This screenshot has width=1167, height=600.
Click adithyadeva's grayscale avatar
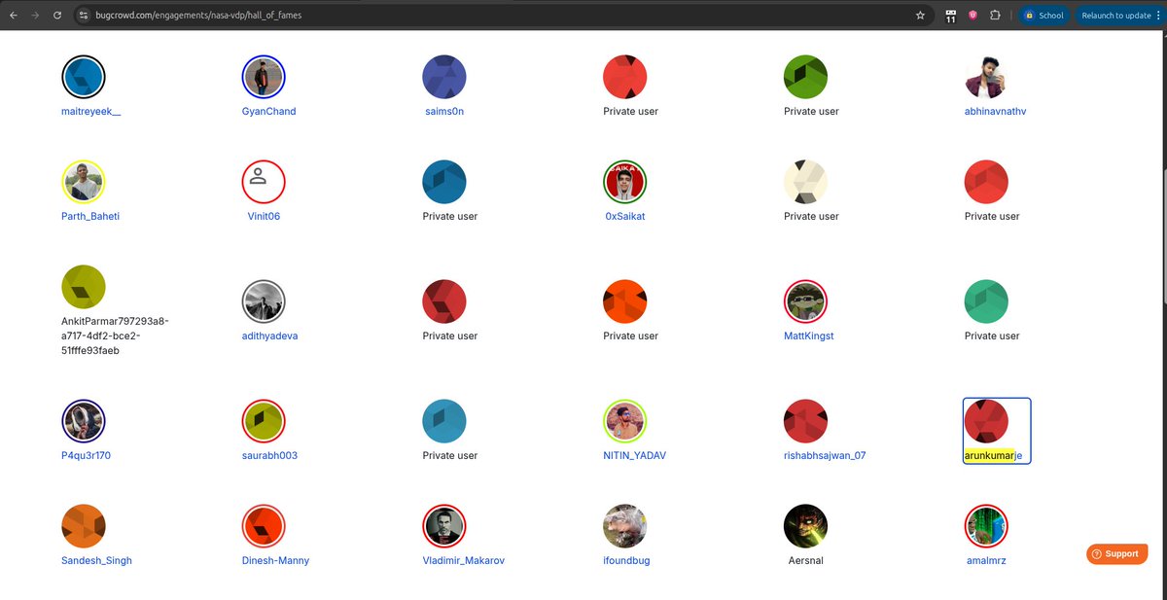(x=264, y=301)
